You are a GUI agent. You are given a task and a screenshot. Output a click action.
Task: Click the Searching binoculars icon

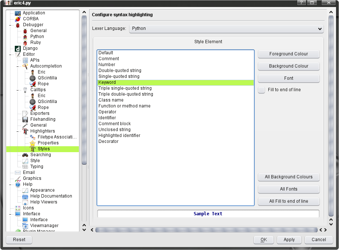(25, 155)
